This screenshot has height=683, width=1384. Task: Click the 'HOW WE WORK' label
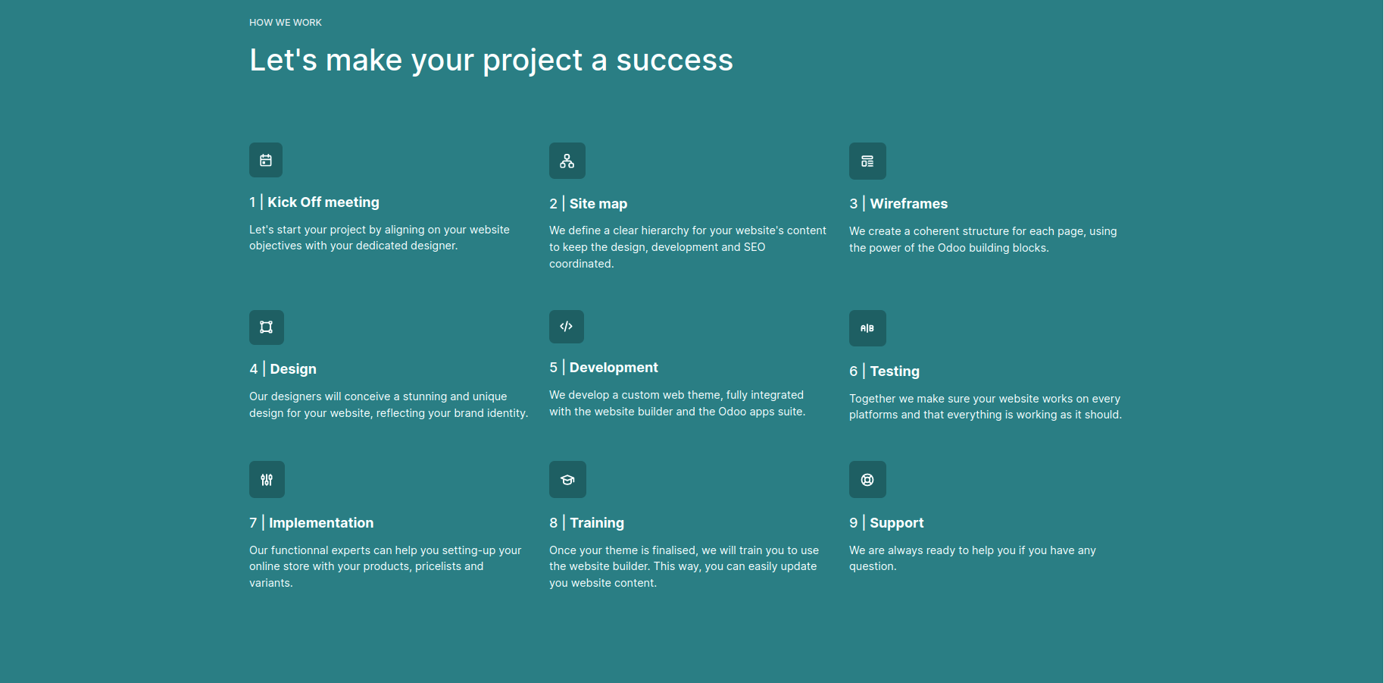(286, 23)
